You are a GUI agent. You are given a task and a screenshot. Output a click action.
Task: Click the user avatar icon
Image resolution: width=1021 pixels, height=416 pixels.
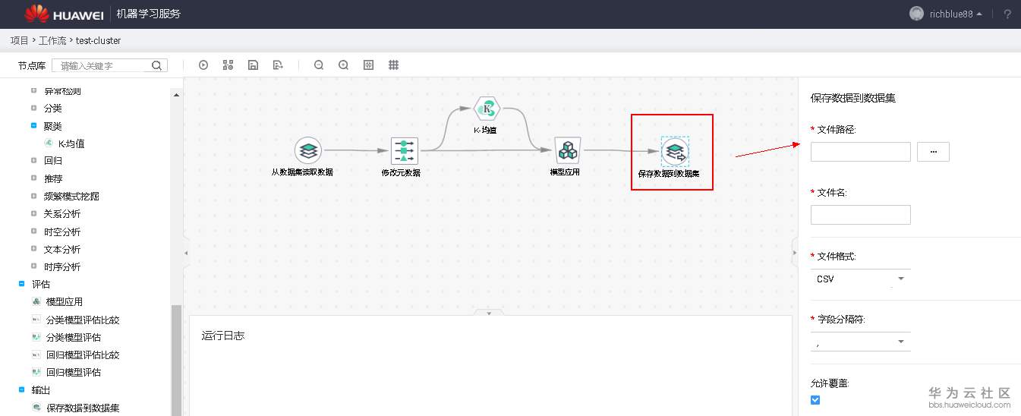[x=916, y=14]
